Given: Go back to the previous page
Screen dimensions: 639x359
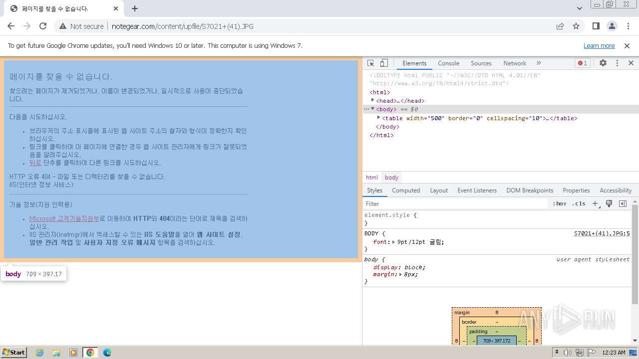Looking at the screenshot, I should point(11,26).
